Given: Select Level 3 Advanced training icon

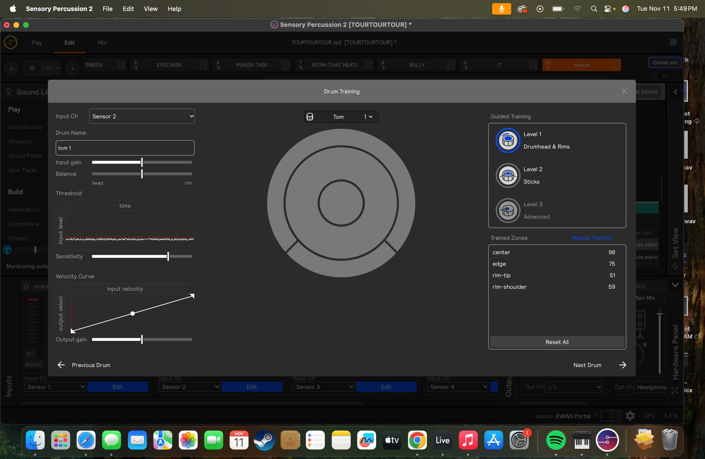Looking at the screenshot, I should point(508,211).
